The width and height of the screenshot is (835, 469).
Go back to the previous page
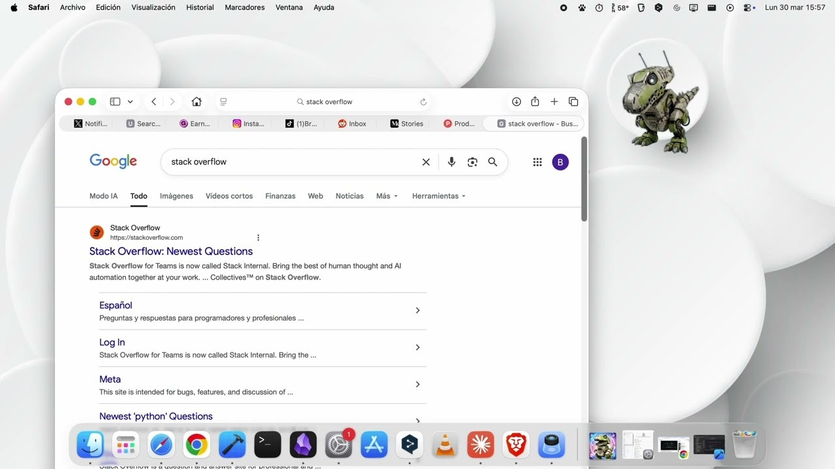coord(154,102)
